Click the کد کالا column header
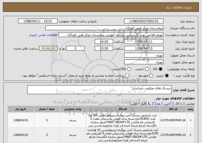This screenshot has height=143, width=202. click(173, 109)
